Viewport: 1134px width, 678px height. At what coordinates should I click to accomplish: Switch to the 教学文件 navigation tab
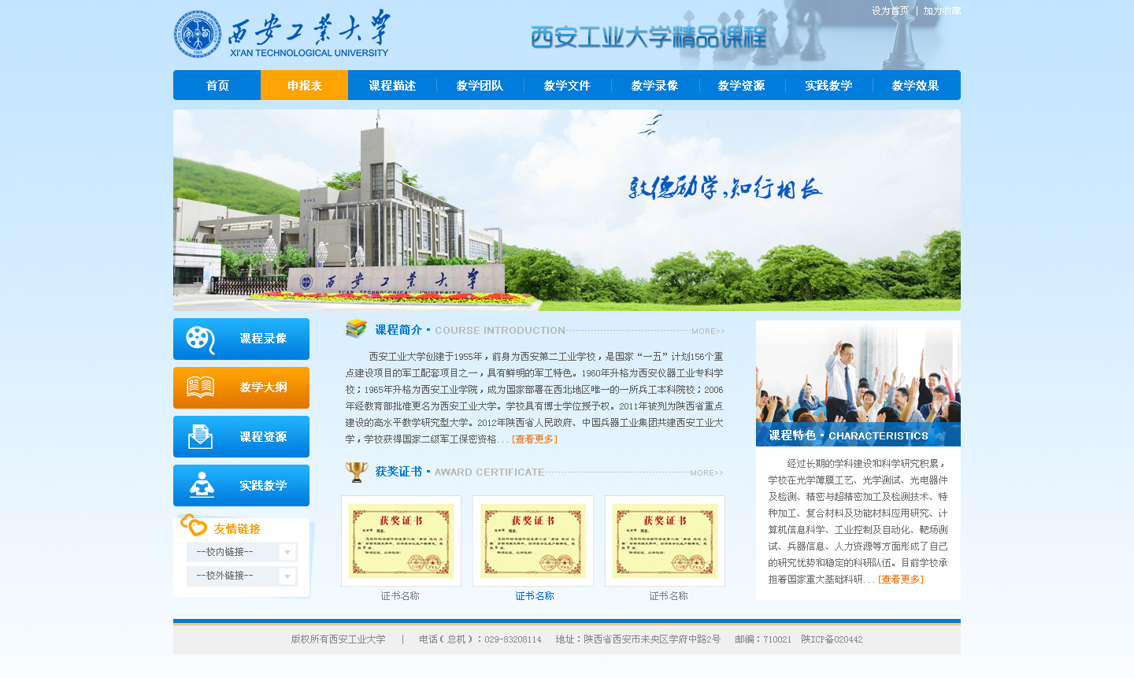point(567,85)
